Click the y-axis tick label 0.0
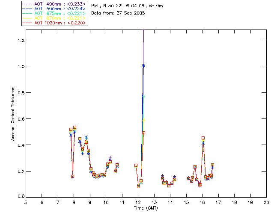This screenshot has width=274, height=219. point(21,196)
